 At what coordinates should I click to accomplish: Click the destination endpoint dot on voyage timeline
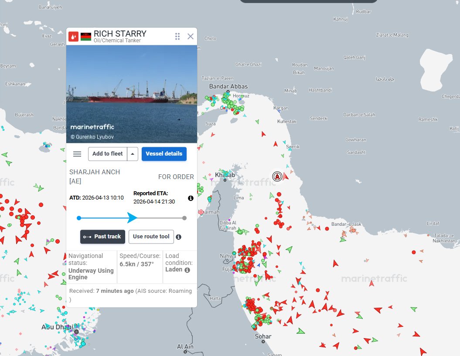[x=184, y=218]
